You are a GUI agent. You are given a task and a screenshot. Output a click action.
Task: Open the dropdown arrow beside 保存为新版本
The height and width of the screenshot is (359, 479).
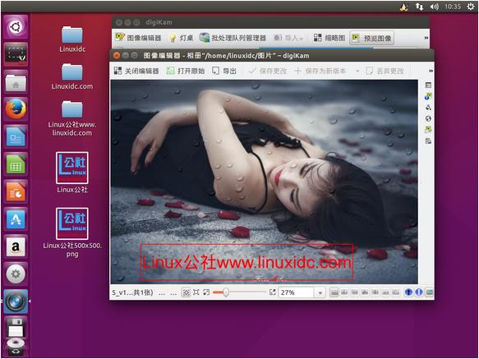(x=357, y=71)
